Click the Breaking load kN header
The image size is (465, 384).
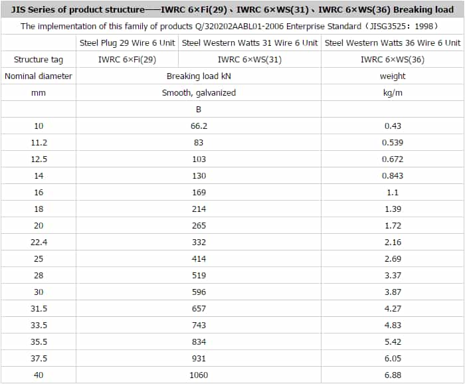(199, 76)
